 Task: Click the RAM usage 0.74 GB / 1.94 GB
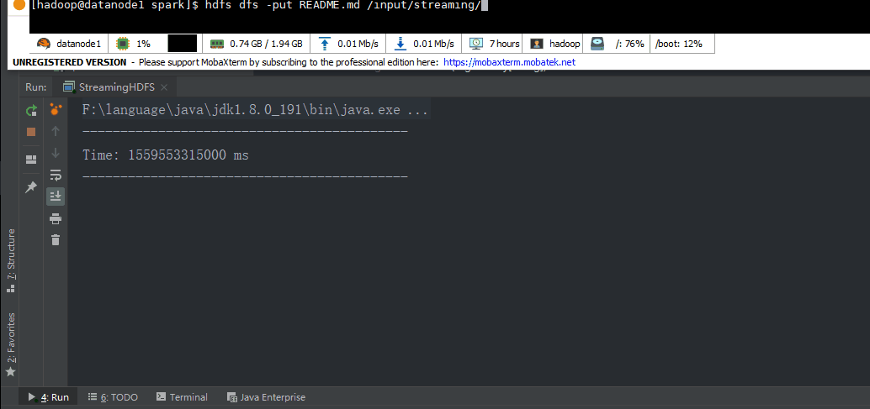pyautogui.click(x=257, y=44)
